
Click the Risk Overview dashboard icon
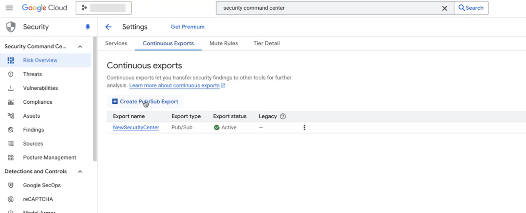click(x=11, y=60)
